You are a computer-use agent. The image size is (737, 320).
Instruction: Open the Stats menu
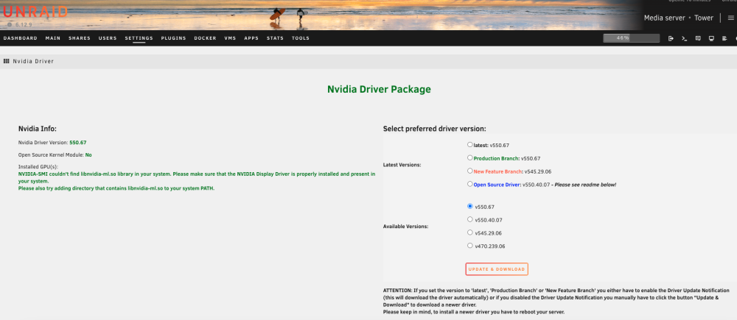(275, 38)
